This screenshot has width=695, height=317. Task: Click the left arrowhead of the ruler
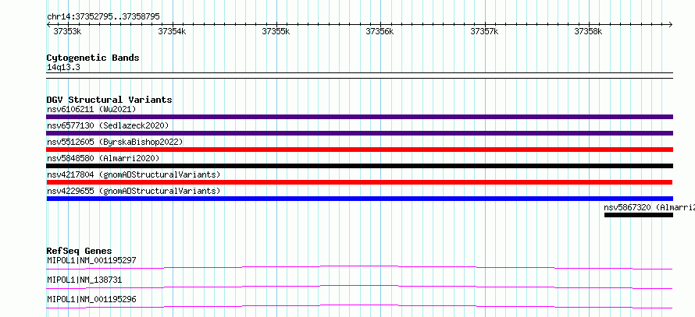48,25
